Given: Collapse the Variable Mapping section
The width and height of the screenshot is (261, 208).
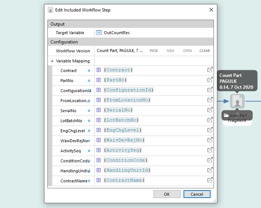Looking at the screenshot, I should pyautogui.click(x=52, y=61).
